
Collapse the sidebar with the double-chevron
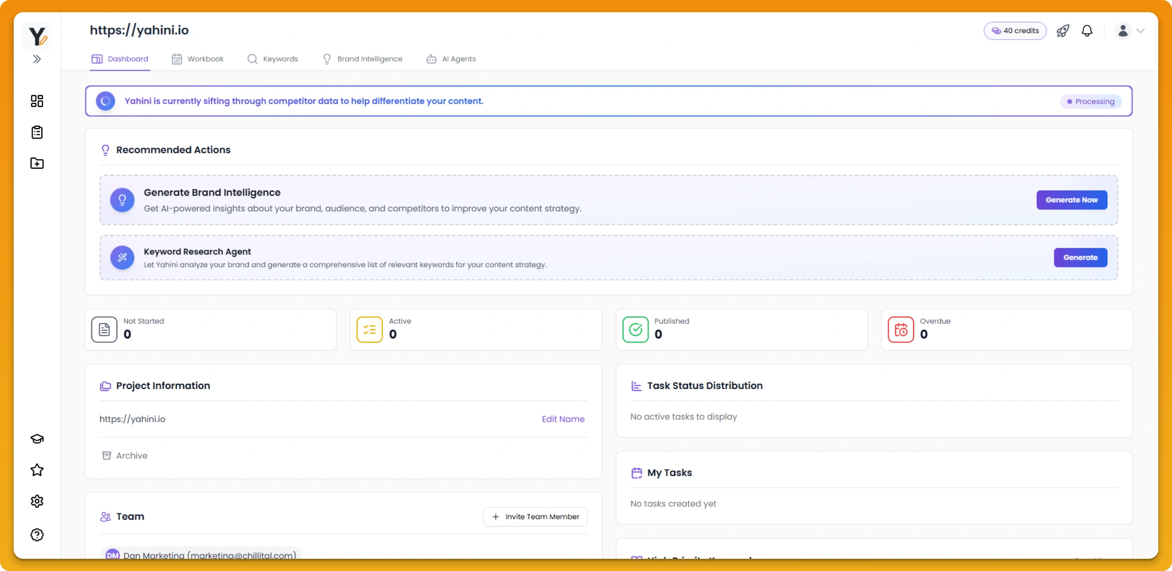[37, 59]
